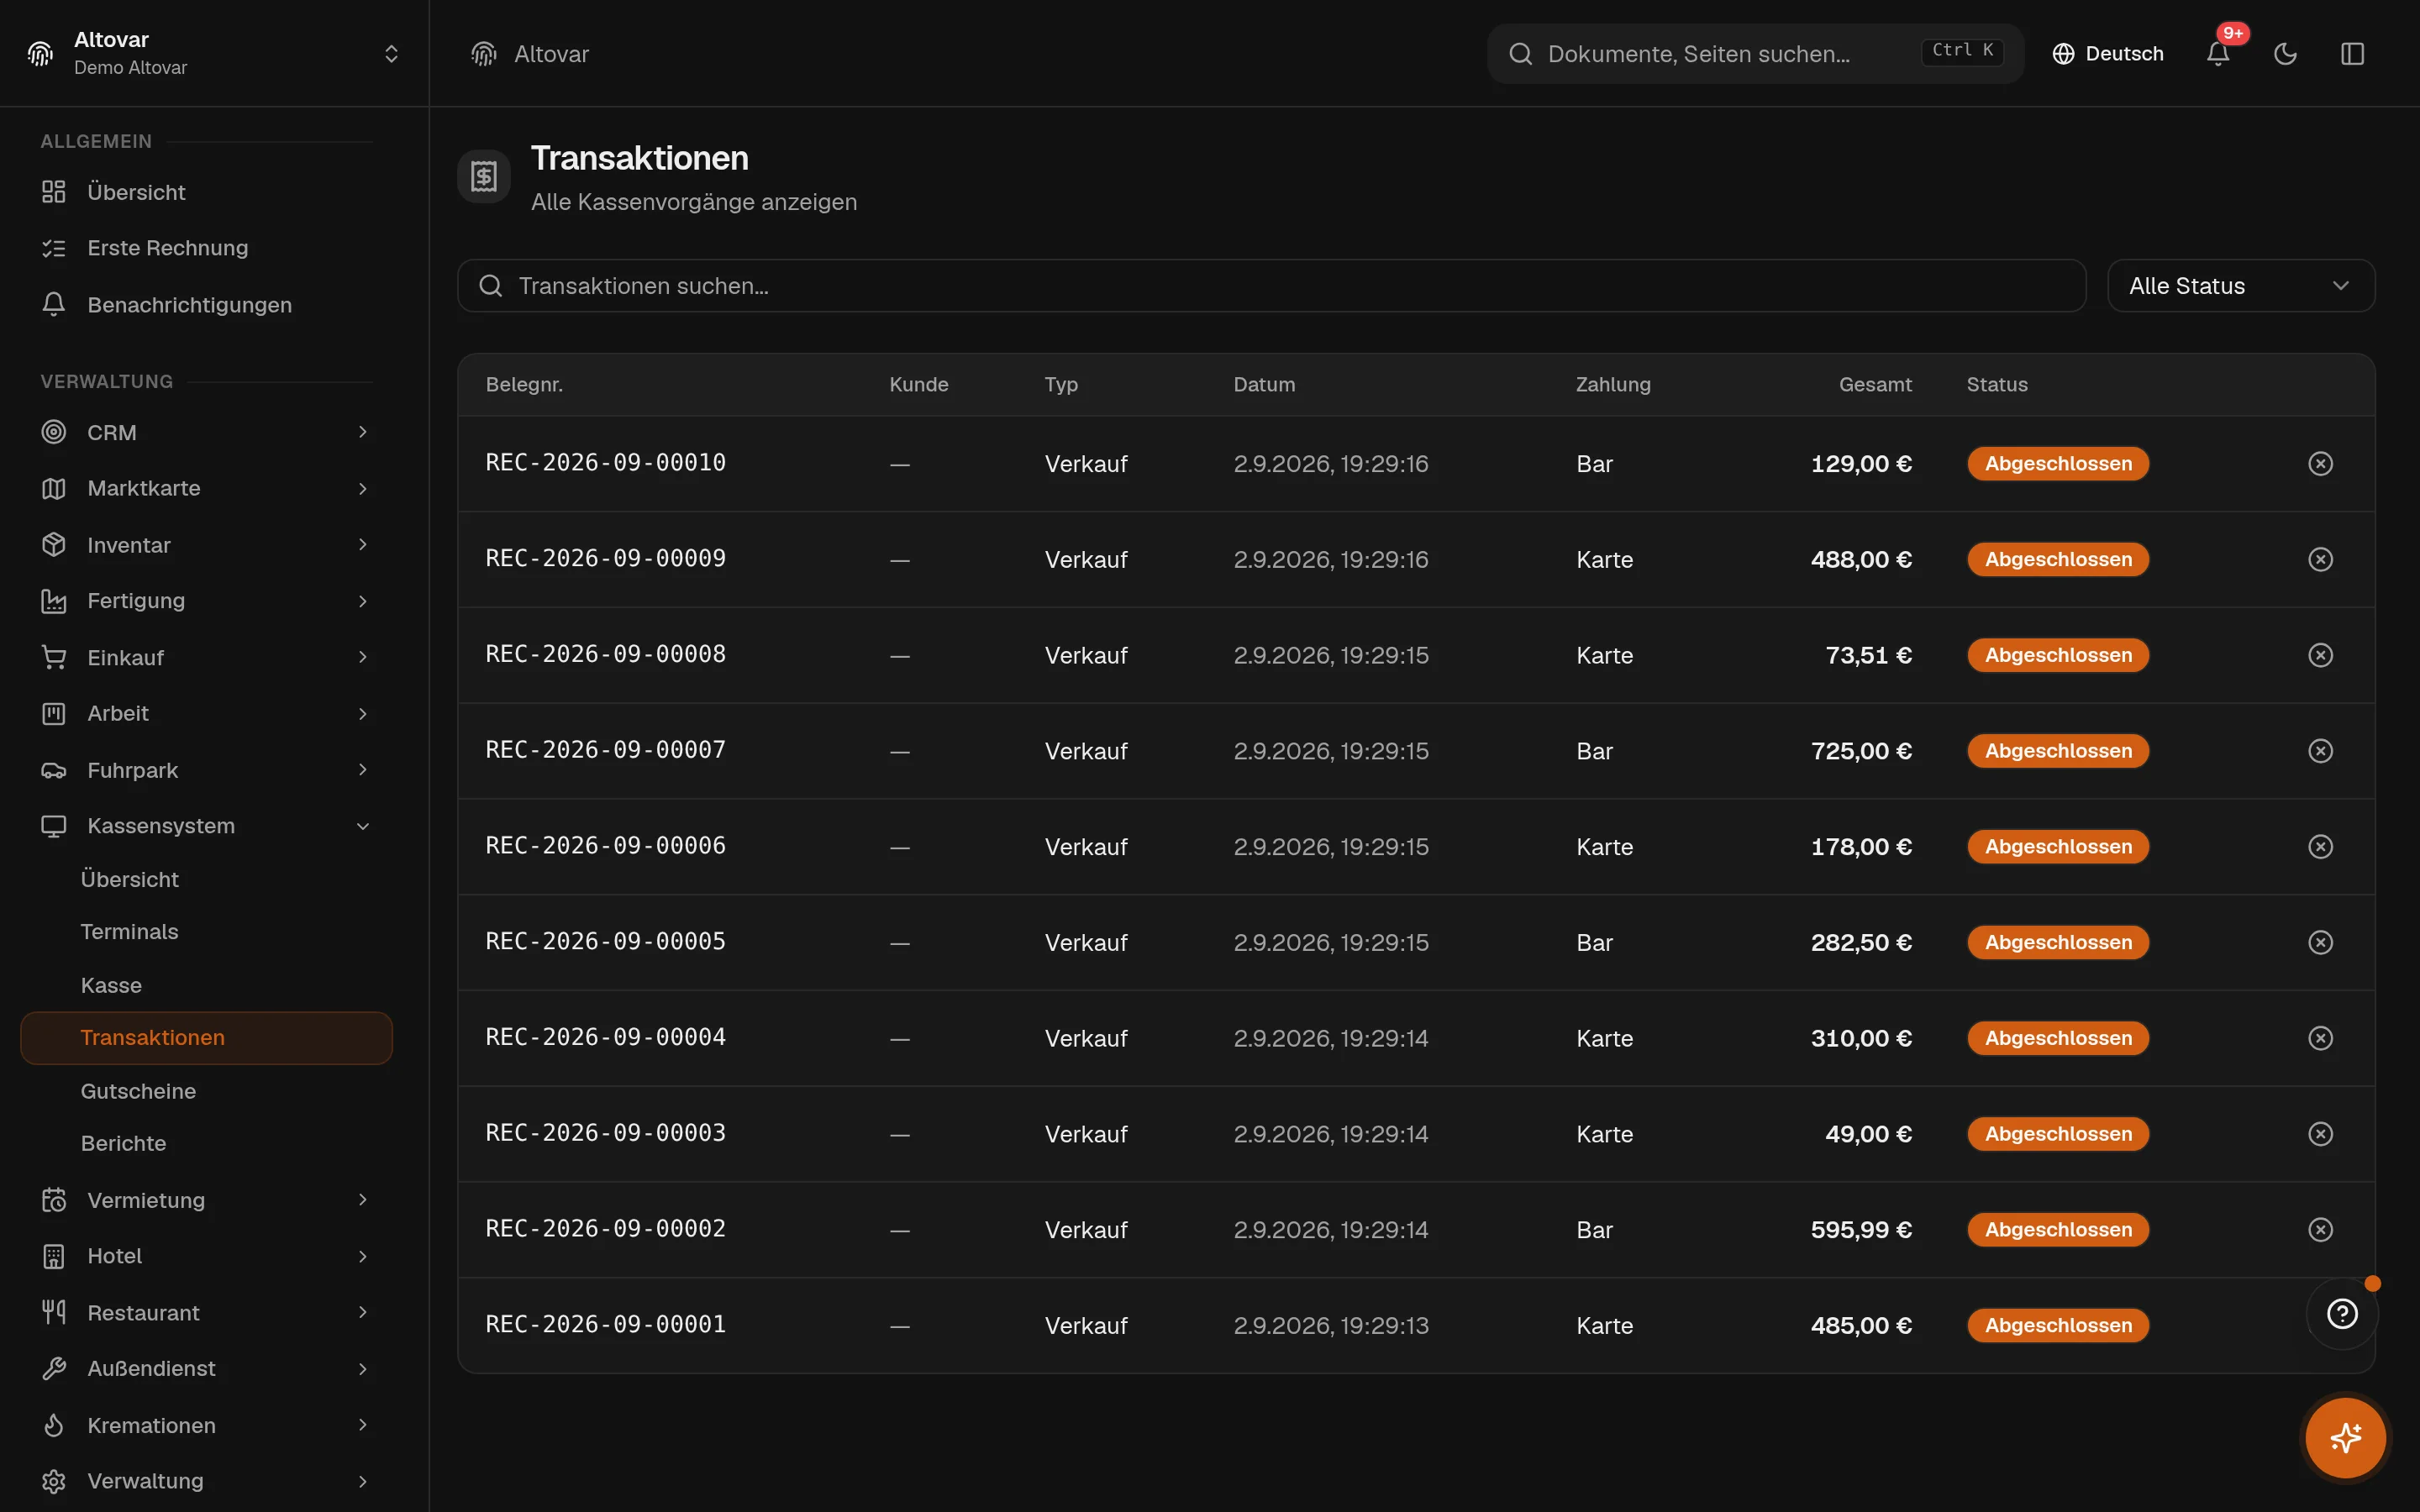Toggle the sidebar panel layout icon
Viewport: 2420px width, 1512px height.
(2352, 54)
